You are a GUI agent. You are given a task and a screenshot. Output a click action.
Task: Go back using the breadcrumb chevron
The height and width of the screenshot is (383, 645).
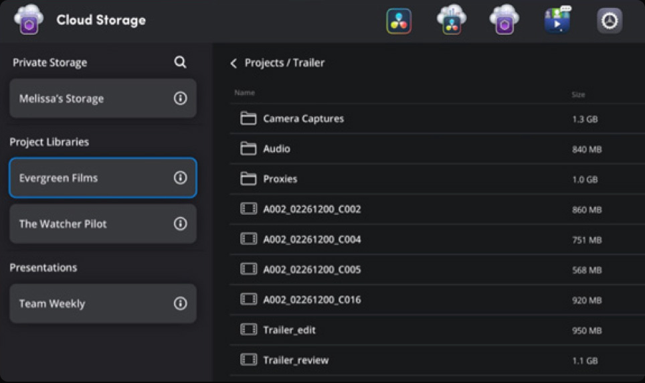234,63
